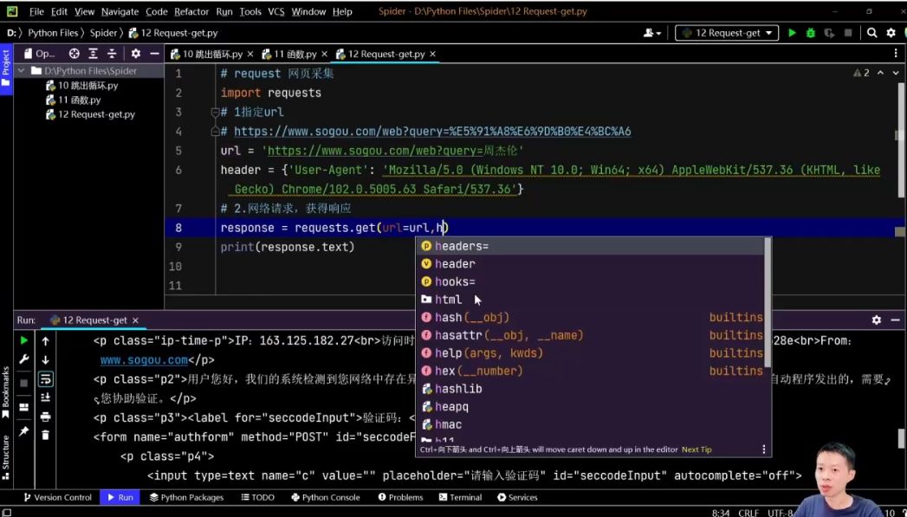Run the 12 Request-get script from toolbar
This screenshot has width=907, height=517.
tap(792, 33)
